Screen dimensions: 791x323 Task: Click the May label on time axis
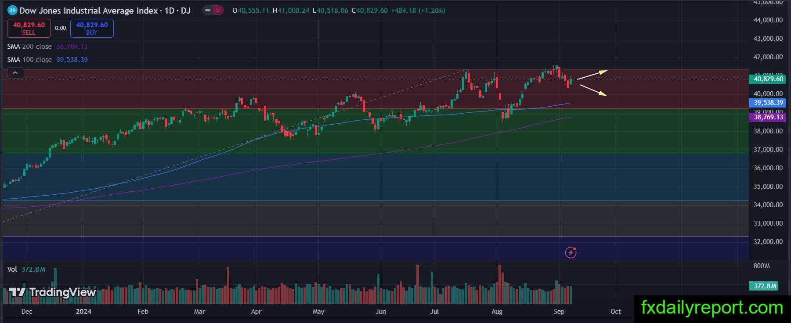tap(318, 312)
